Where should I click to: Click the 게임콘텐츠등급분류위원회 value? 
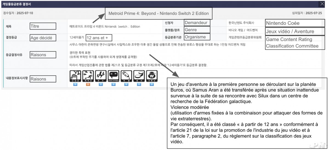click(x=245, y=37)
